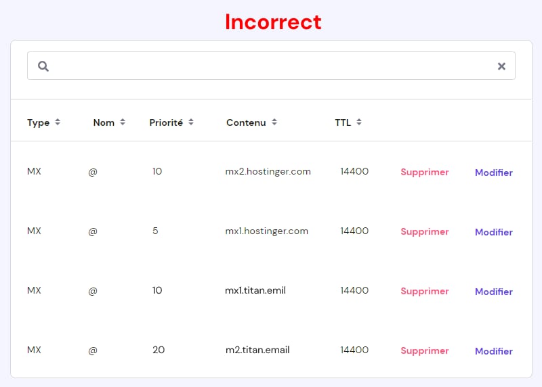Delete the m2.titan.email record via Supprimer
Screen dimensions: 542x387
coord(425,350)
